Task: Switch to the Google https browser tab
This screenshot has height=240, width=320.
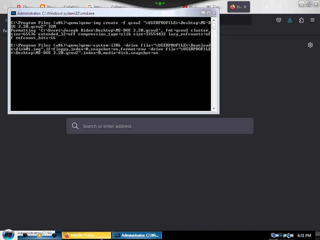Action: tap(95, 7)
